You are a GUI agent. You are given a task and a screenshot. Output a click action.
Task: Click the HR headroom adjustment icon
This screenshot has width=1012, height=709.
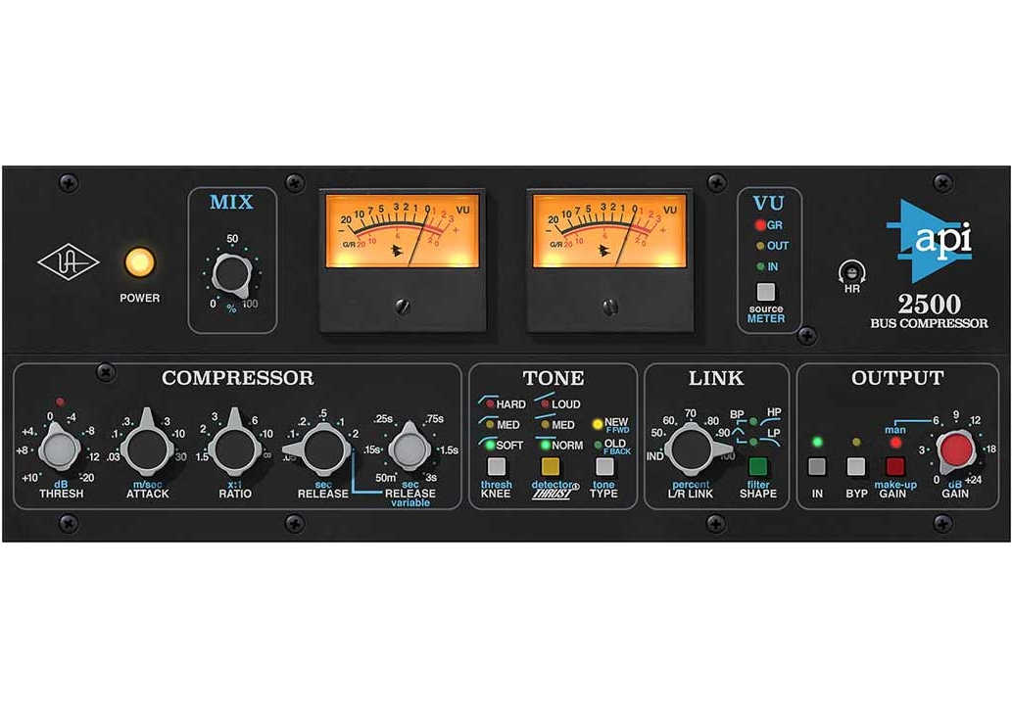pyautogui.click(x=852, y=272)
